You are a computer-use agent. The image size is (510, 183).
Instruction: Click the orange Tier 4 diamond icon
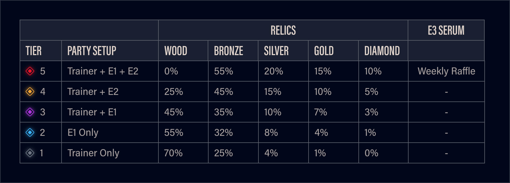(x=30, y=91)
